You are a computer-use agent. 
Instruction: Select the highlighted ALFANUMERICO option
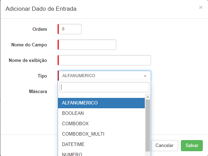(x=101, y=103)
